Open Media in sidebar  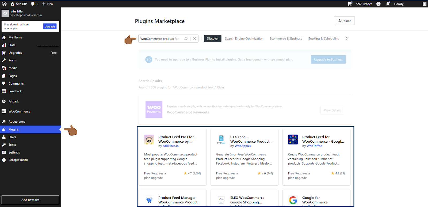30,68
